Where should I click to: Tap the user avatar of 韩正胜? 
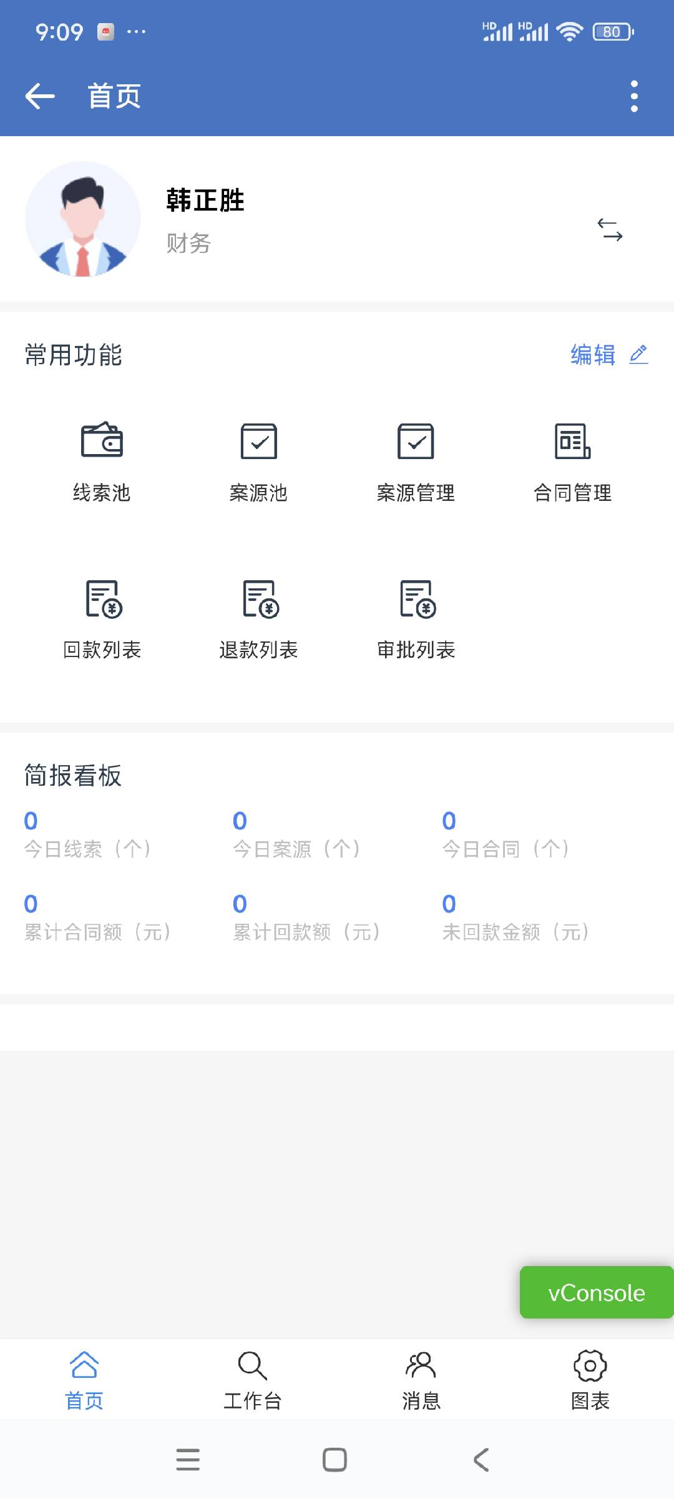click(83, 219)
